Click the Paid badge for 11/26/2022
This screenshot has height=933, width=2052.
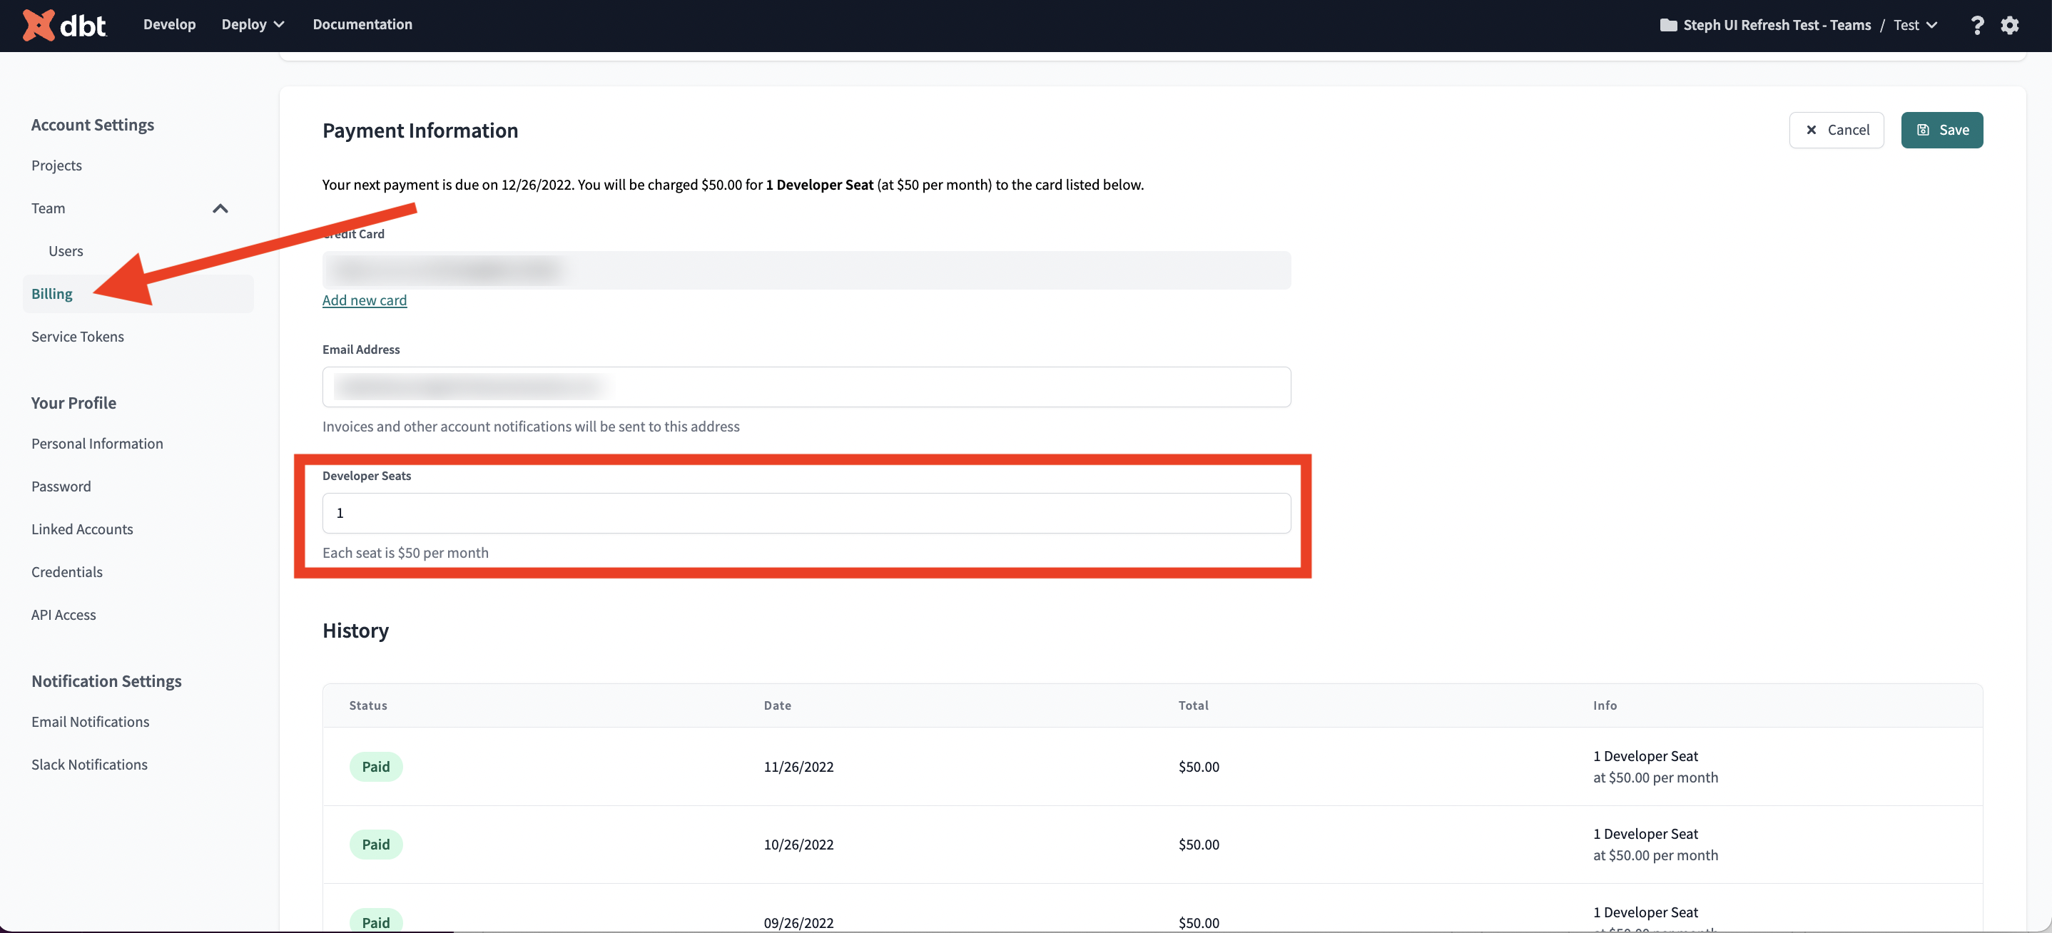click(x=376, y=767)
